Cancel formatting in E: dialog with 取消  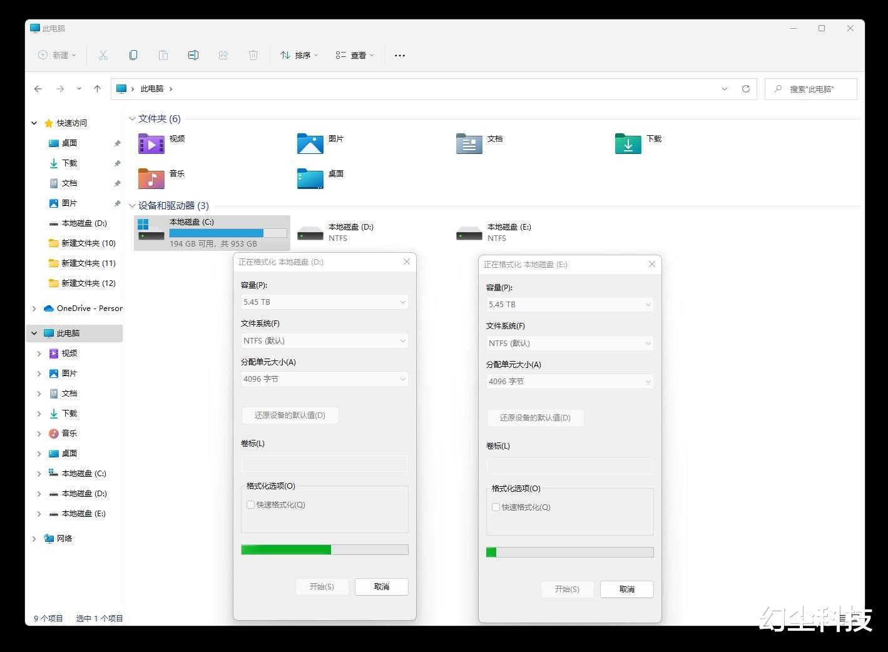[x=627, y=589]
